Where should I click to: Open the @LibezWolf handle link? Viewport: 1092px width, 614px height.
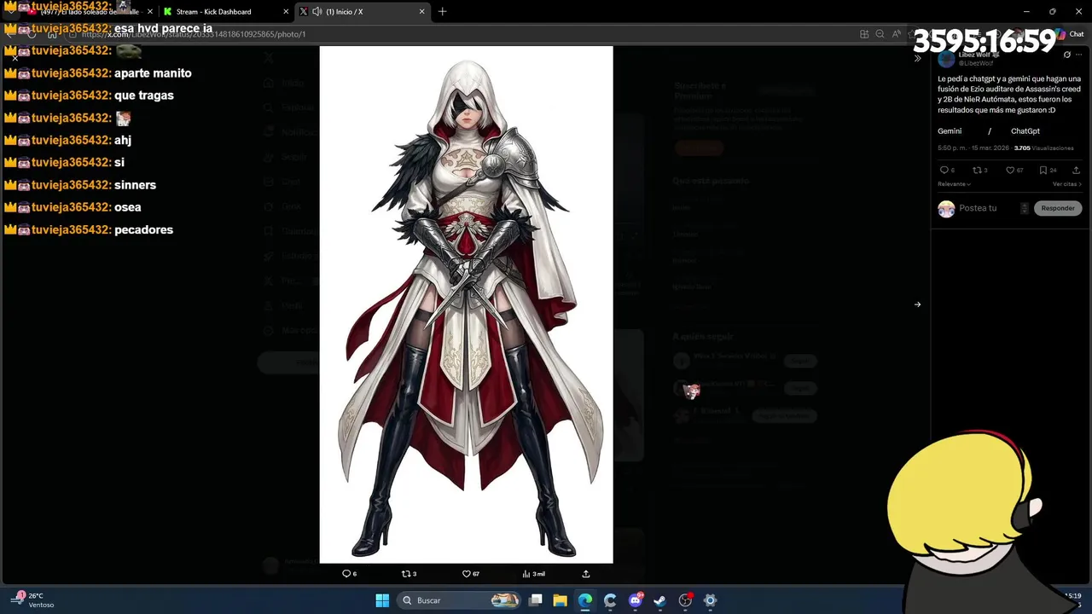[x=976, y=63]
